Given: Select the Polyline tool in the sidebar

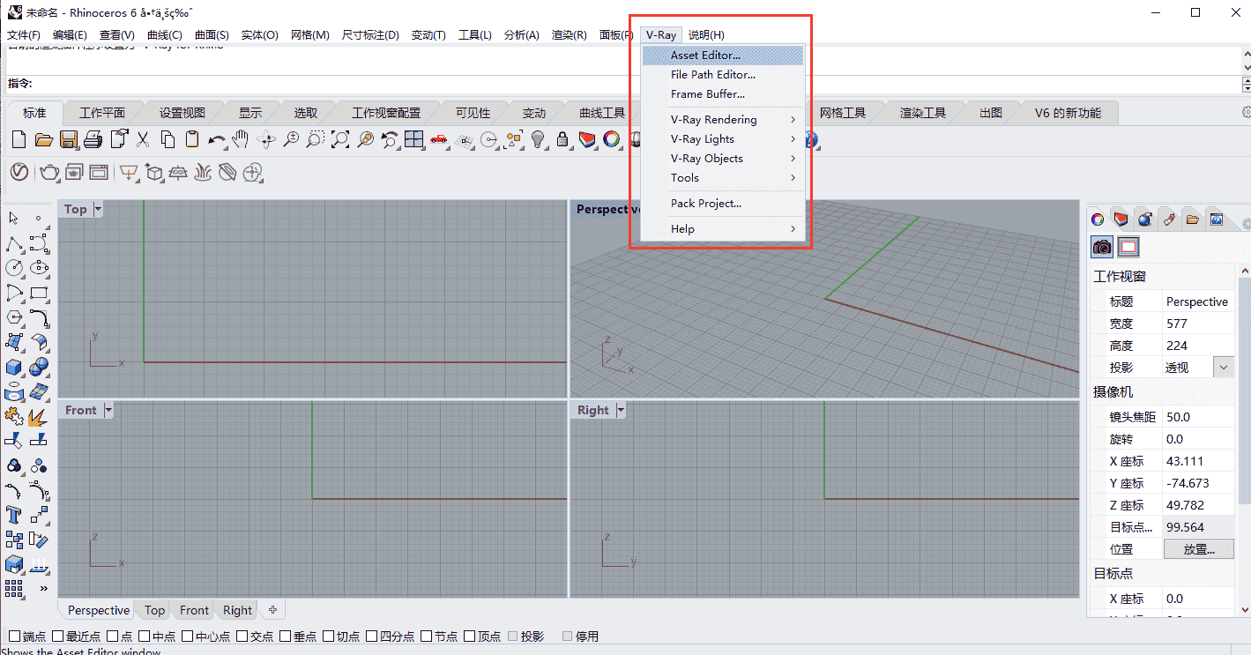Looking at the screenshot, I should tap(13, 242).
